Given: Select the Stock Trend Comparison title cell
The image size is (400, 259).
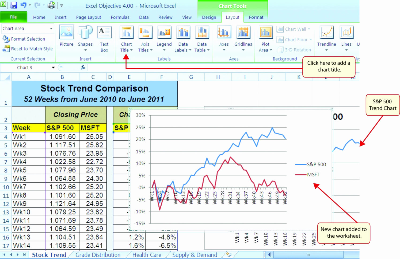Looking at the screenshot, I should (x=94, y=94).
